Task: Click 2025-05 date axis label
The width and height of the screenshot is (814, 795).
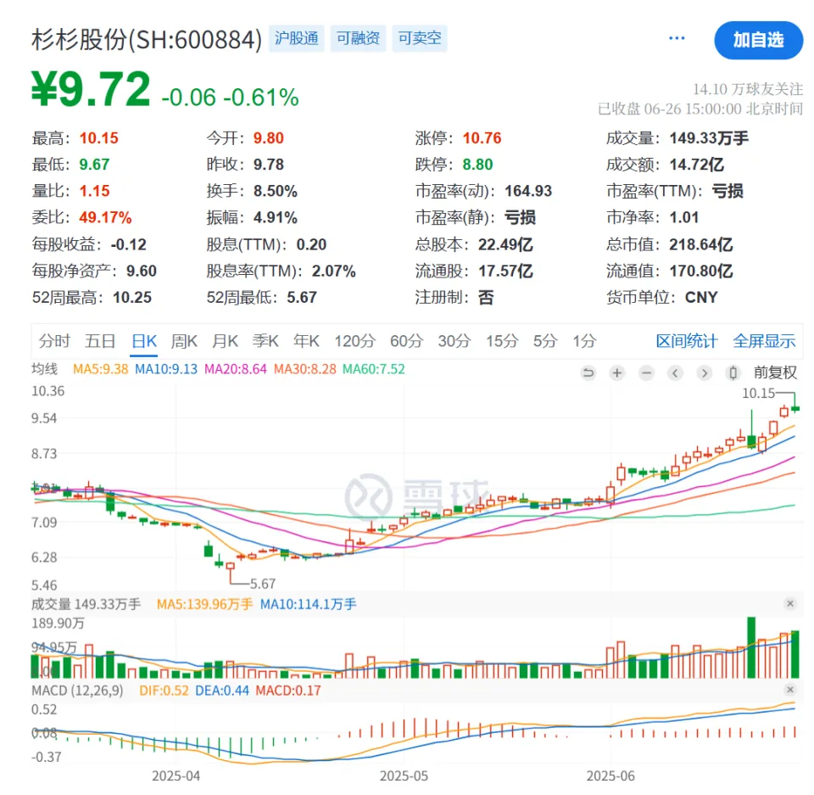Action: coord(404,775)
